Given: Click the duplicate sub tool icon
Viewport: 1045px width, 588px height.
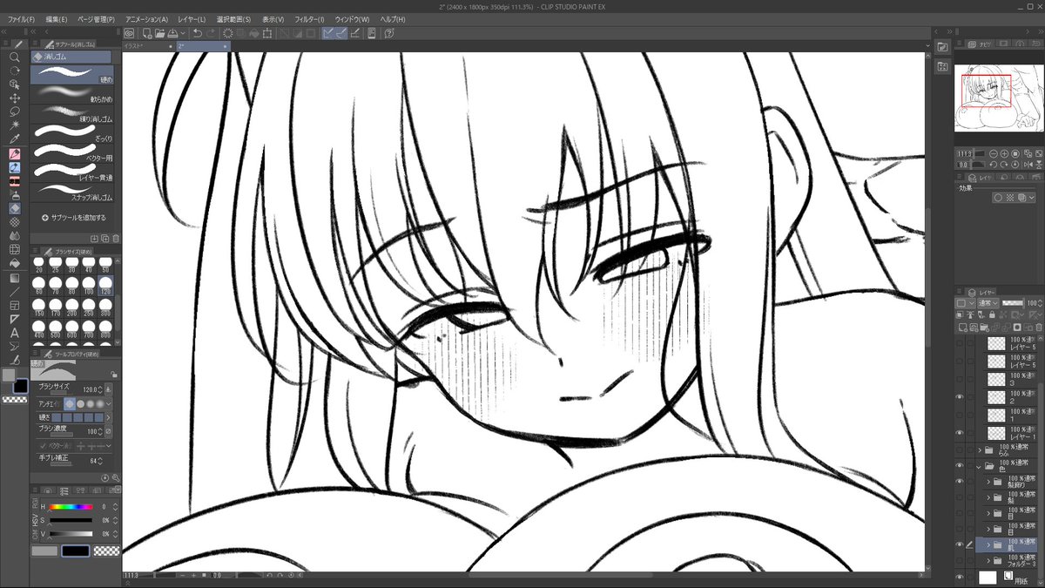Looking at the screenshot, I should point(104,238).
